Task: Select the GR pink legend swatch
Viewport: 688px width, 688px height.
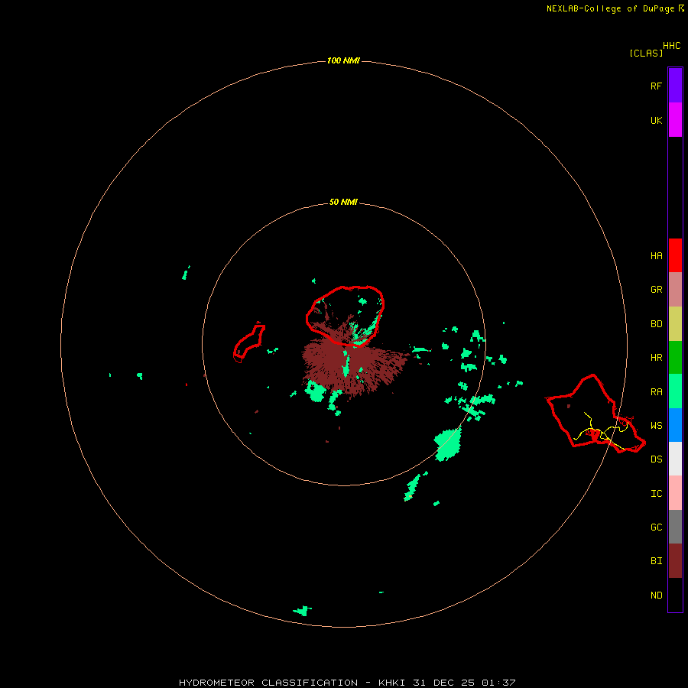Action: pos(675,290)
